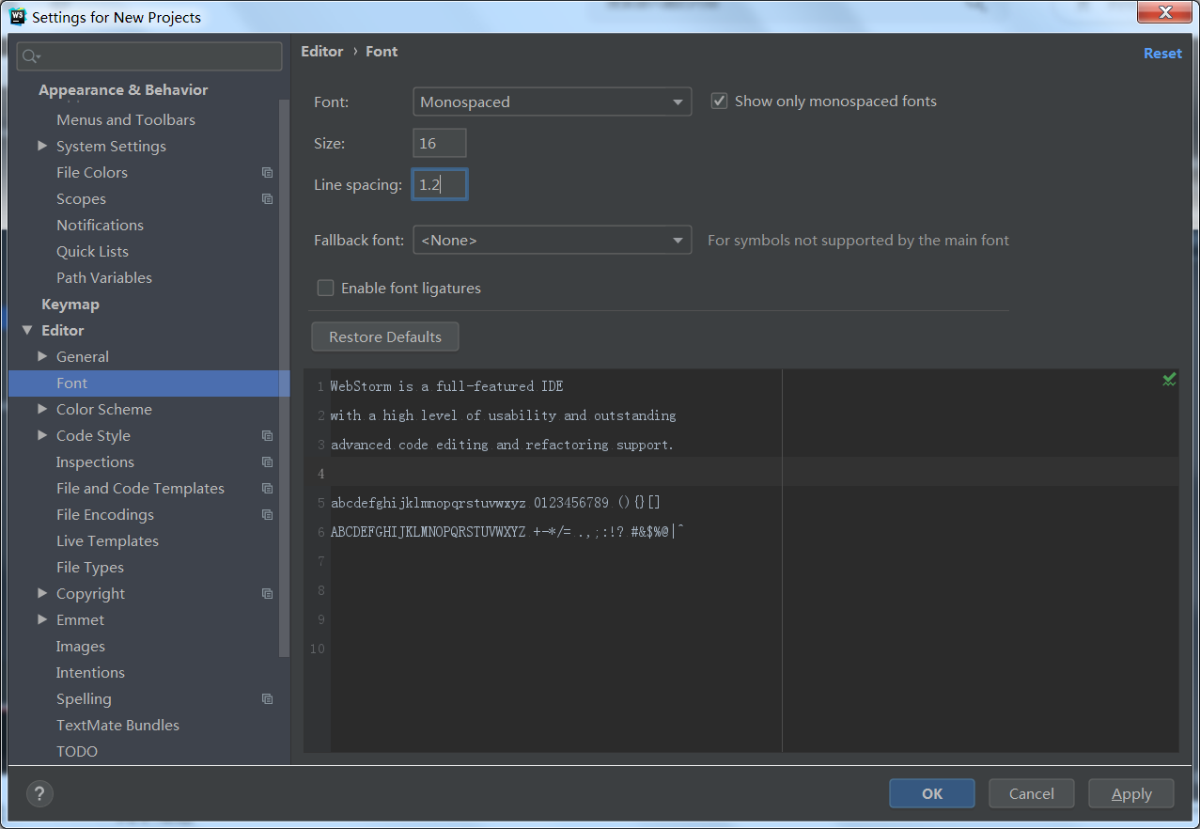Select Live Templates page
1200x829 pixels.
(107, 540)
